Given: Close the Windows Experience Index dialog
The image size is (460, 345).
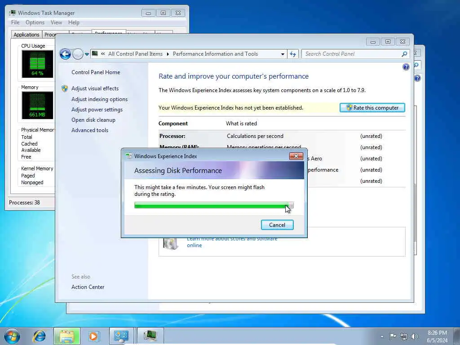Looking at the screenshot, I should point(296,156).
